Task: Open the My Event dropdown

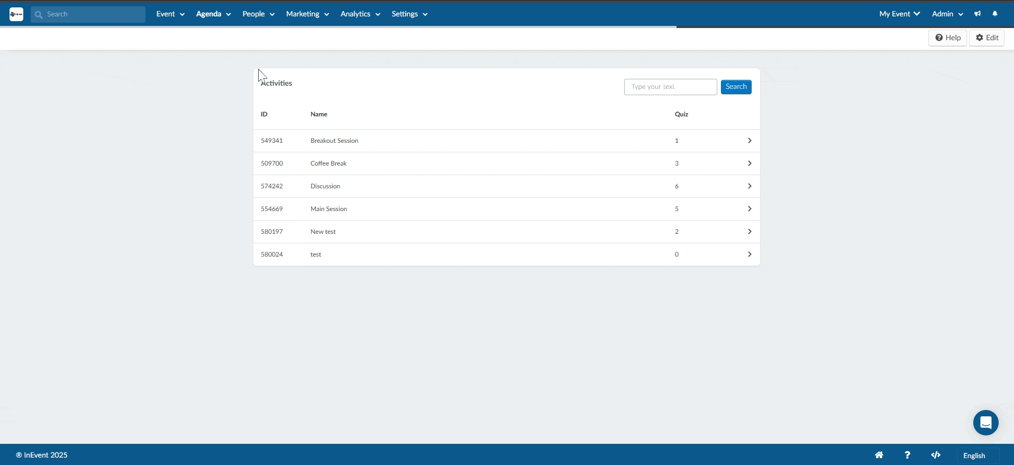Action: point(899,14)
